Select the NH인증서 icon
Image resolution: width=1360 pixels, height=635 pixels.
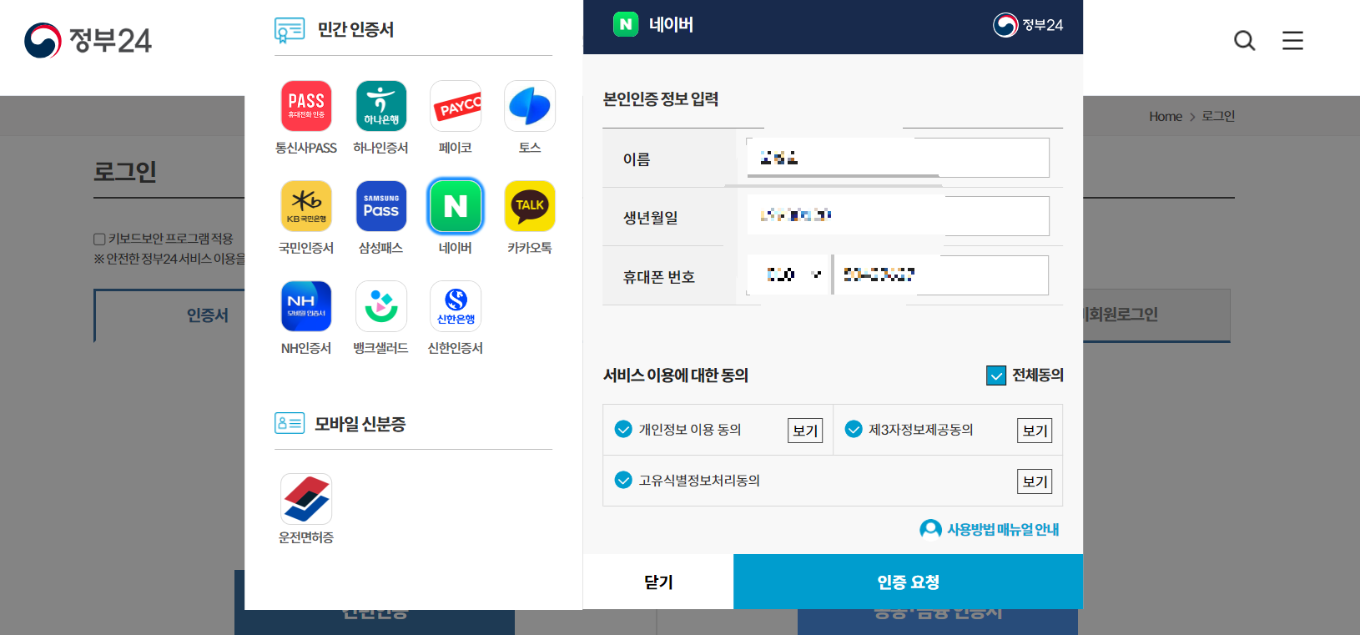306,306
